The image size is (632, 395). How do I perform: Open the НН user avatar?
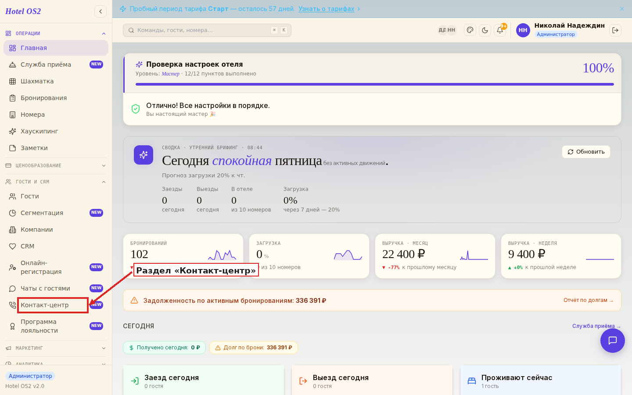(x=523, y=30)
